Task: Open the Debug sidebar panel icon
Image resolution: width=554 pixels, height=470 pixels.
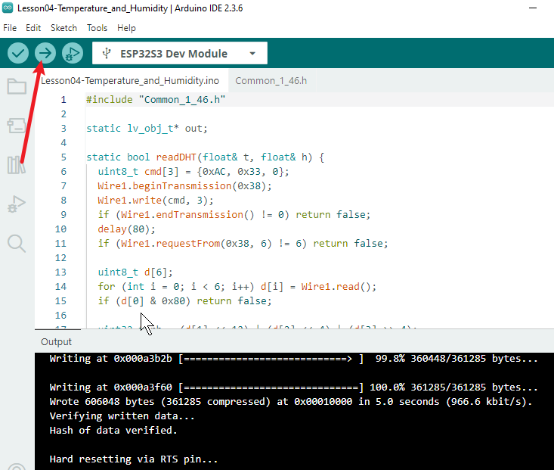Action: pos(17,204)
